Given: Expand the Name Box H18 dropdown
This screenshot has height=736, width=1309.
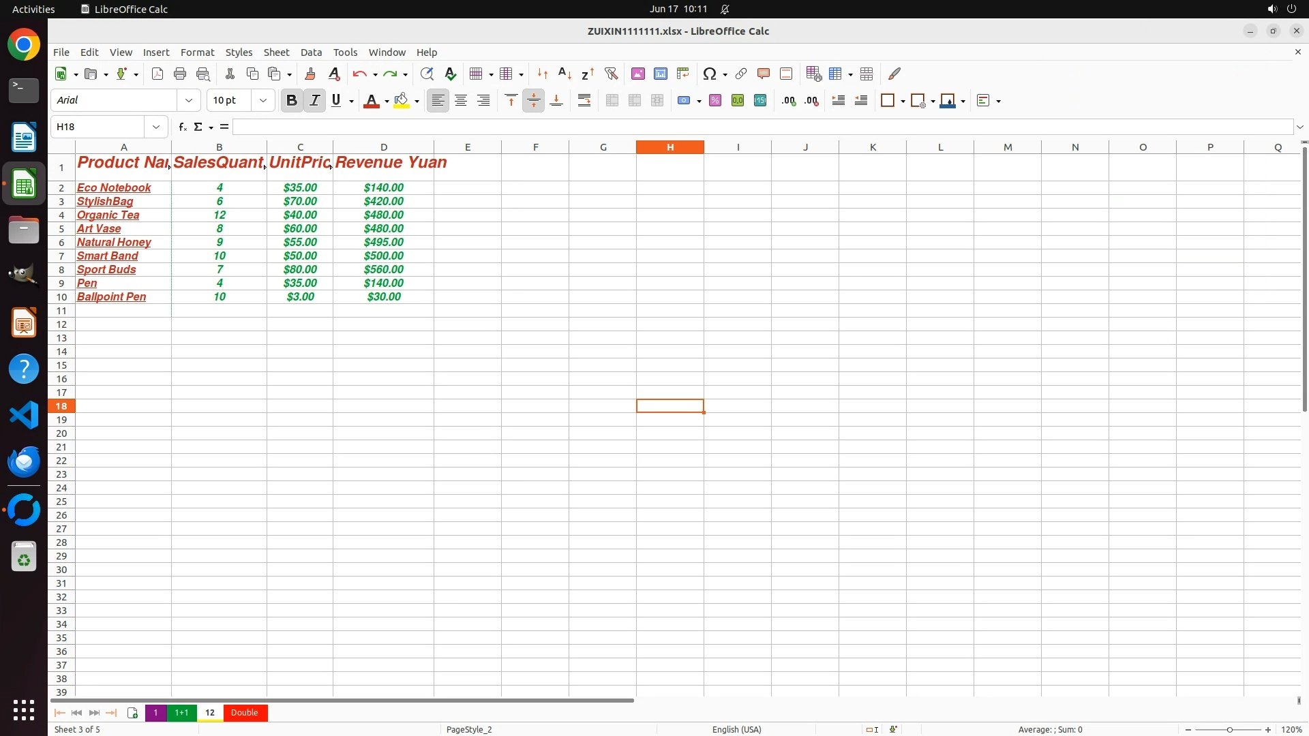Looking at the screenshot, I should click(156, 127).
